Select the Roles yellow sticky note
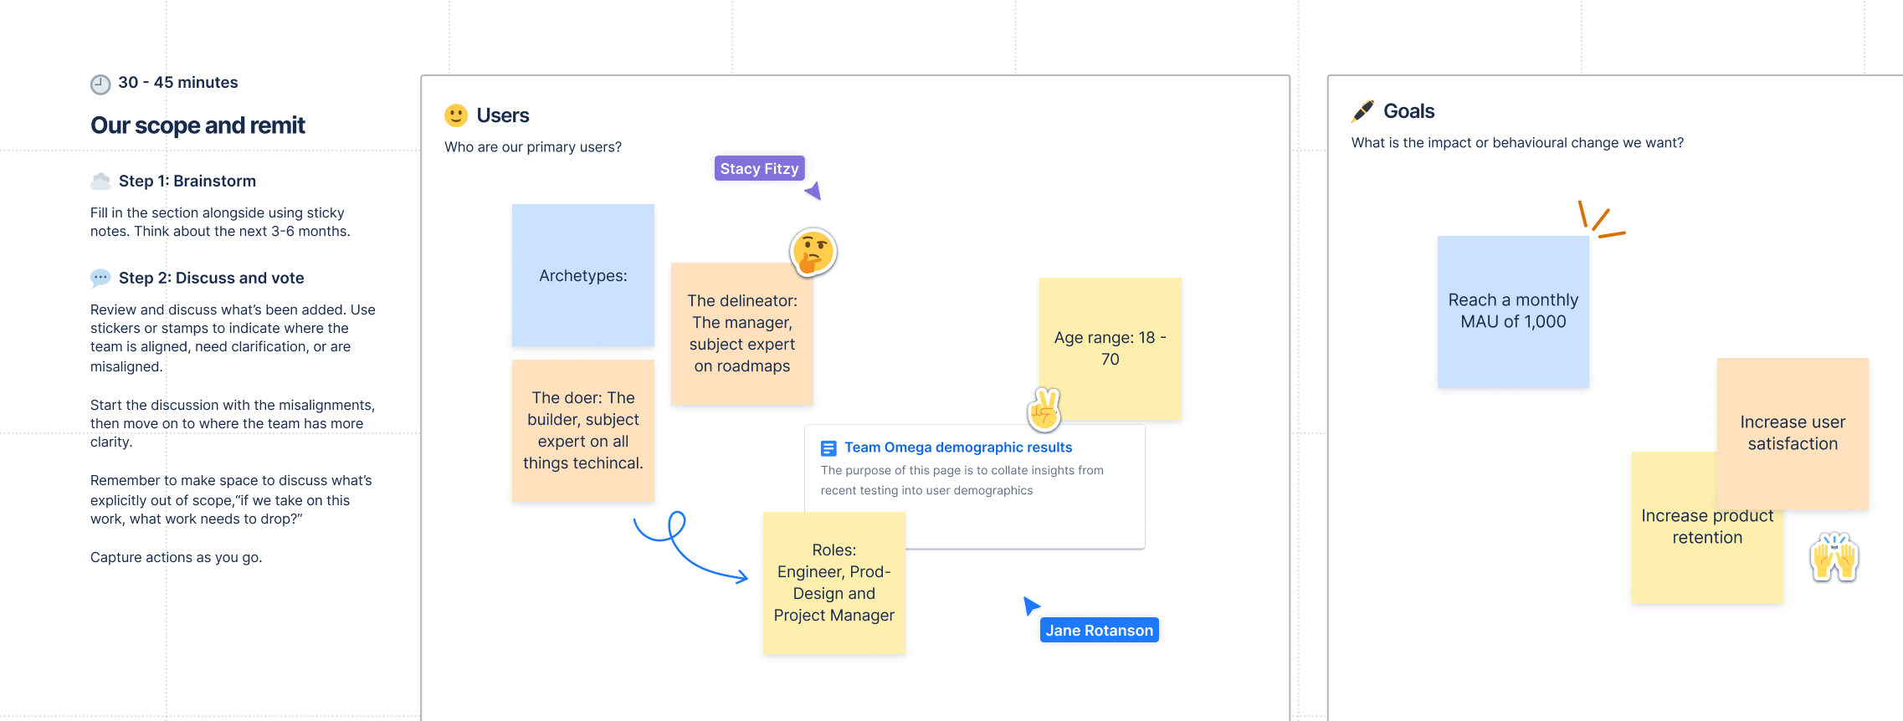1903x721 pixels. 834,583
